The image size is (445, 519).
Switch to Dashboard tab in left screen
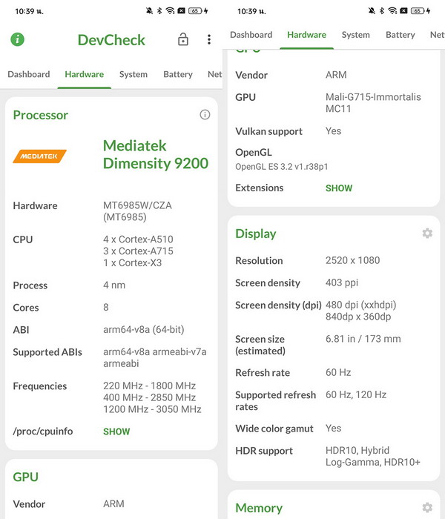point(29,74)
